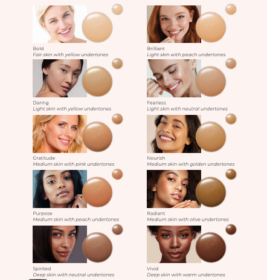Select the large Radiant olive swatch

point(211,192)
